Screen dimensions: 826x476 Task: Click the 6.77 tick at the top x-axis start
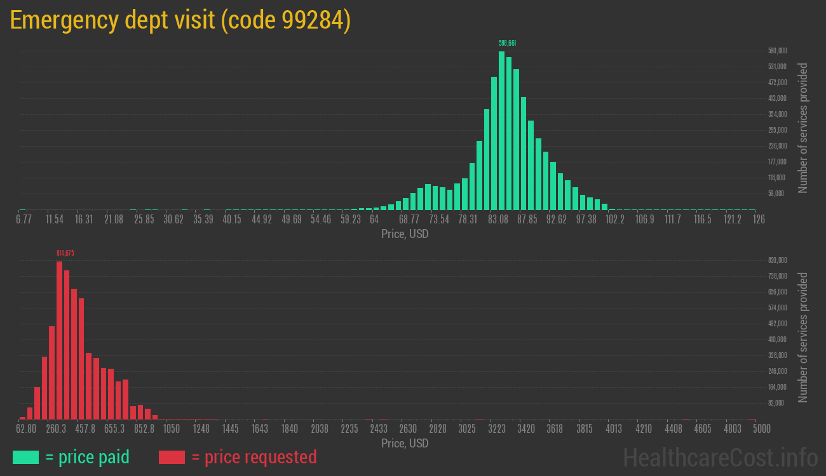(24, 220)
